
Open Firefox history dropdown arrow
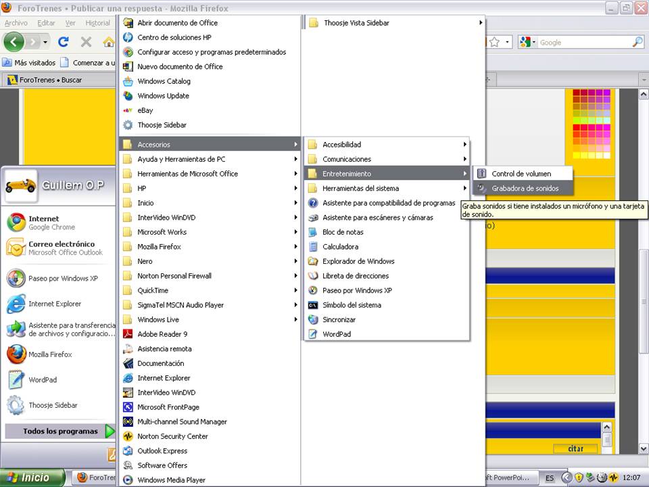pyautogui.click(x=45, y=42)
